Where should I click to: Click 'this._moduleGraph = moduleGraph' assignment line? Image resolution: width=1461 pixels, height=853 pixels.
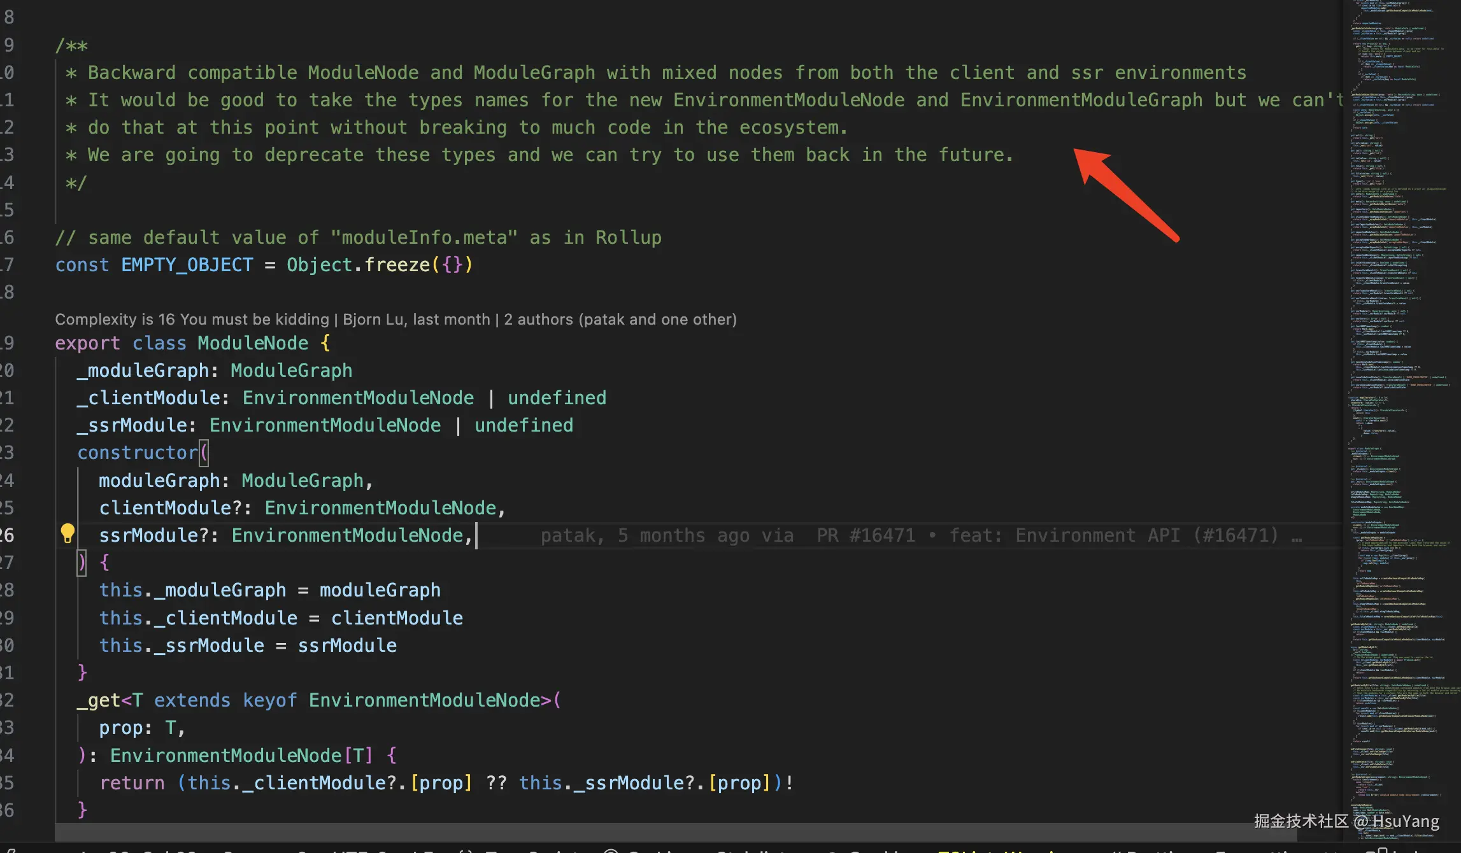[x=269, y=590]
